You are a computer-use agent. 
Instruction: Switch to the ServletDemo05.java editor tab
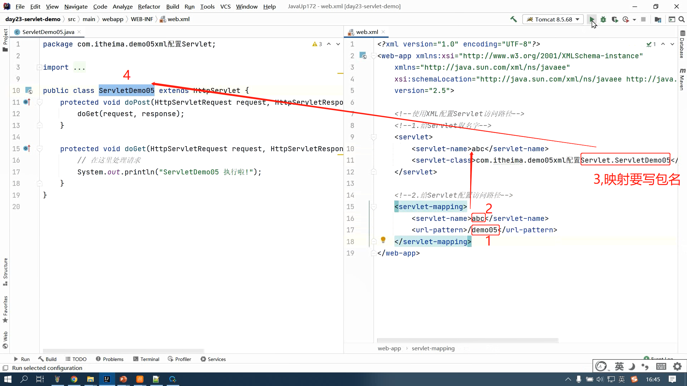tap(48, 32)
